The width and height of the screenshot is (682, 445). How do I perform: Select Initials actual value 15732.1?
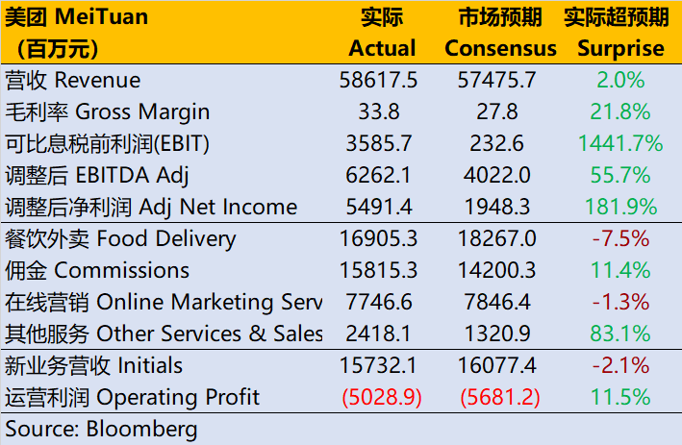pyautogui.click(x=379, y=366)
